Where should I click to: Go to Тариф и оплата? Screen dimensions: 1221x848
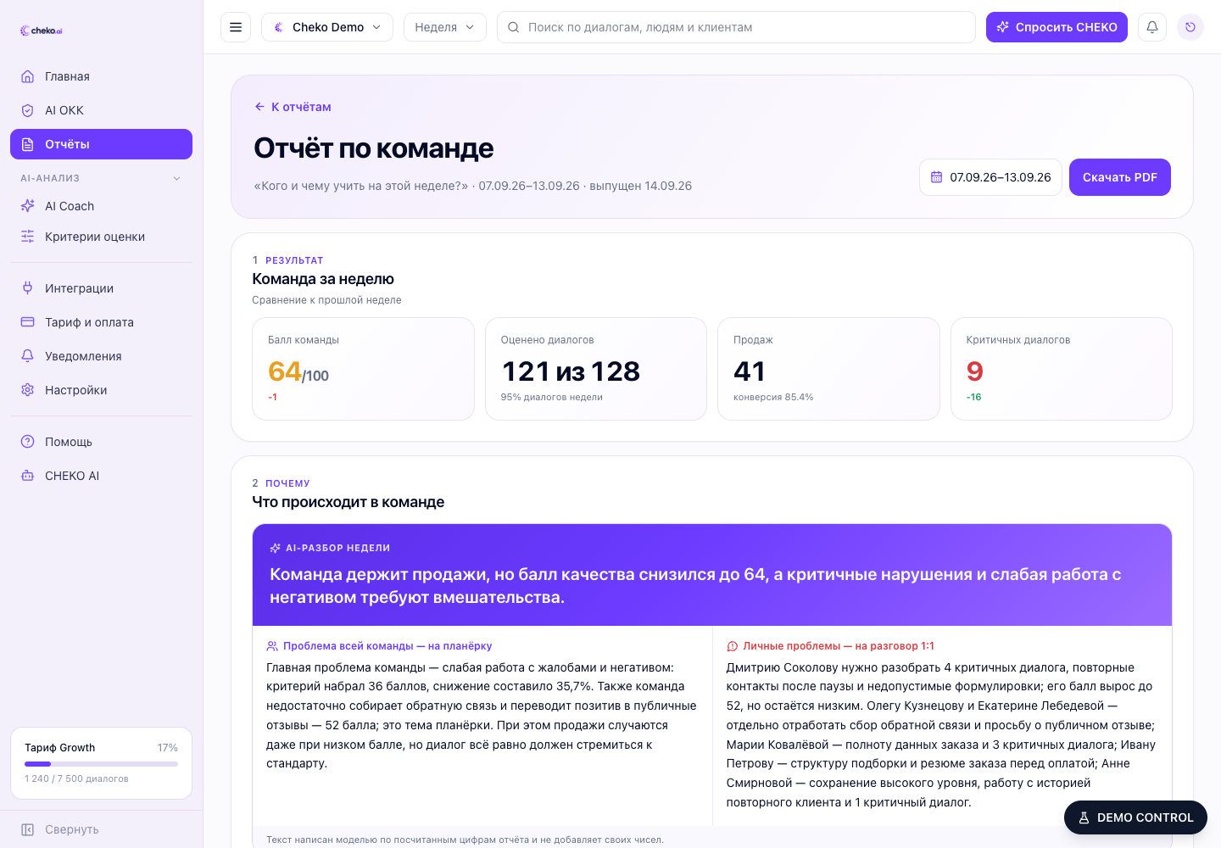[x=101, y=322]
